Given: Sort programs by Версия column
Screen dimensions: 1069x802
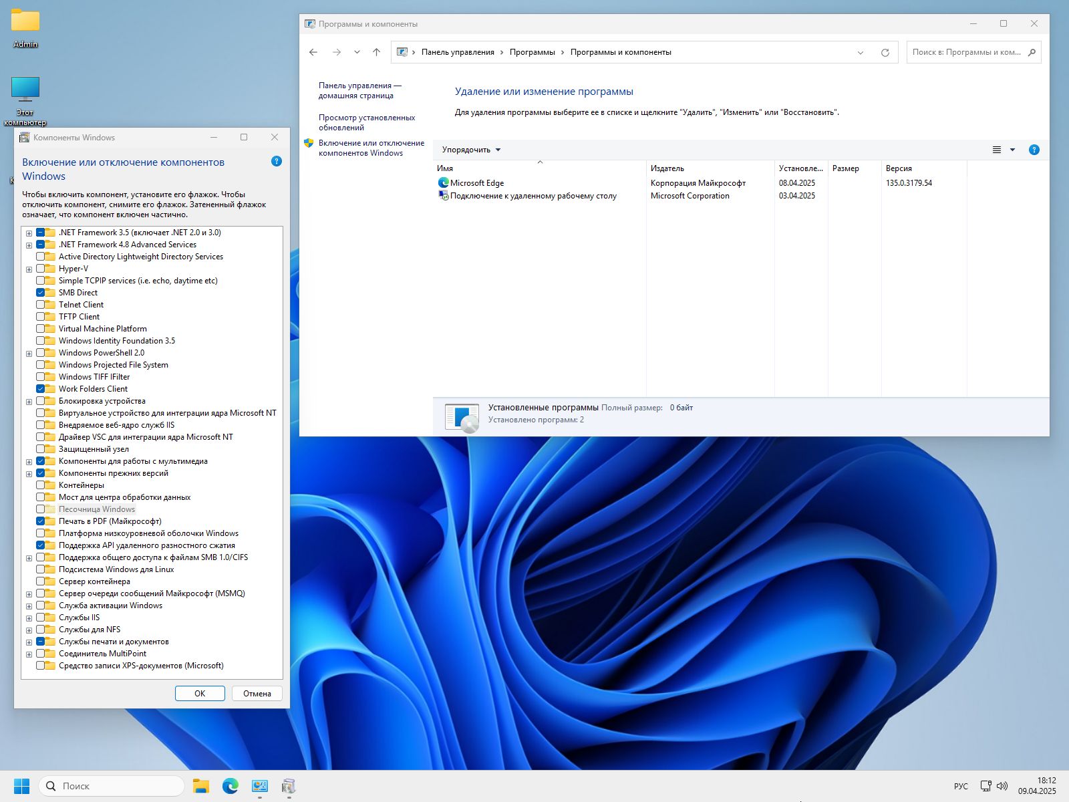Looking at the screenshot, I should [x=924, y=168].
